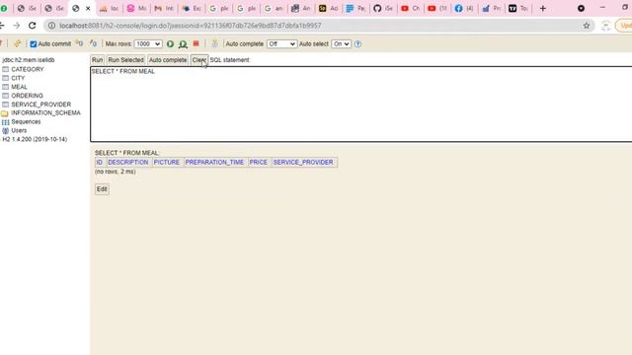Click ORDERING table name in tree
This screenshot has height=355, width=632.
[27, 96]
